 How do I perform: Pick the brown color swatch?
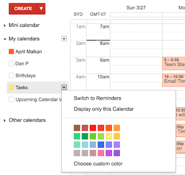77,128
